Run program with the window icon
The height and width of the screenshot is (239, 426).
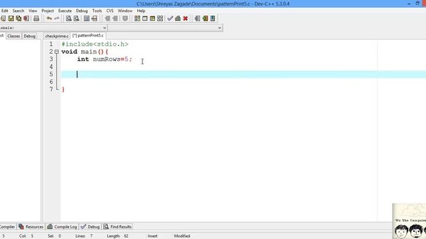pyautogui.click(x=145, y=19)
